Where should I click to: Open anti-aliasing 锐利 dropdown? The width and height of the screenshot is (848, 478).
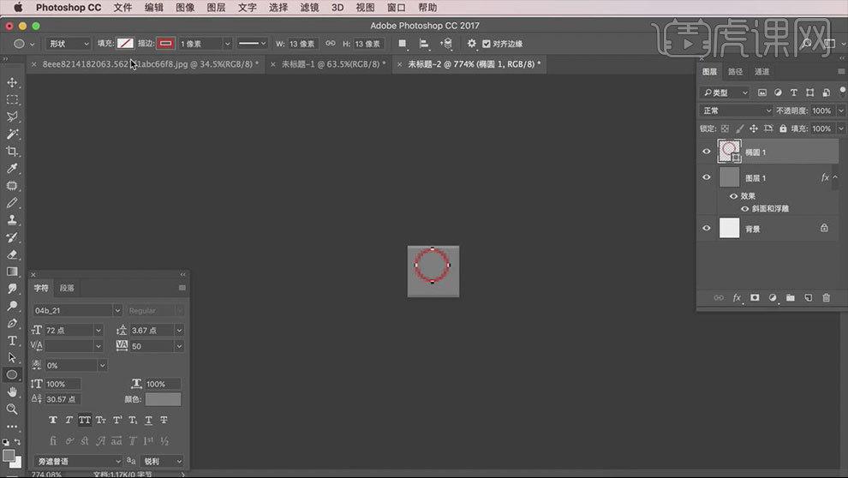(x=162, y=461)
